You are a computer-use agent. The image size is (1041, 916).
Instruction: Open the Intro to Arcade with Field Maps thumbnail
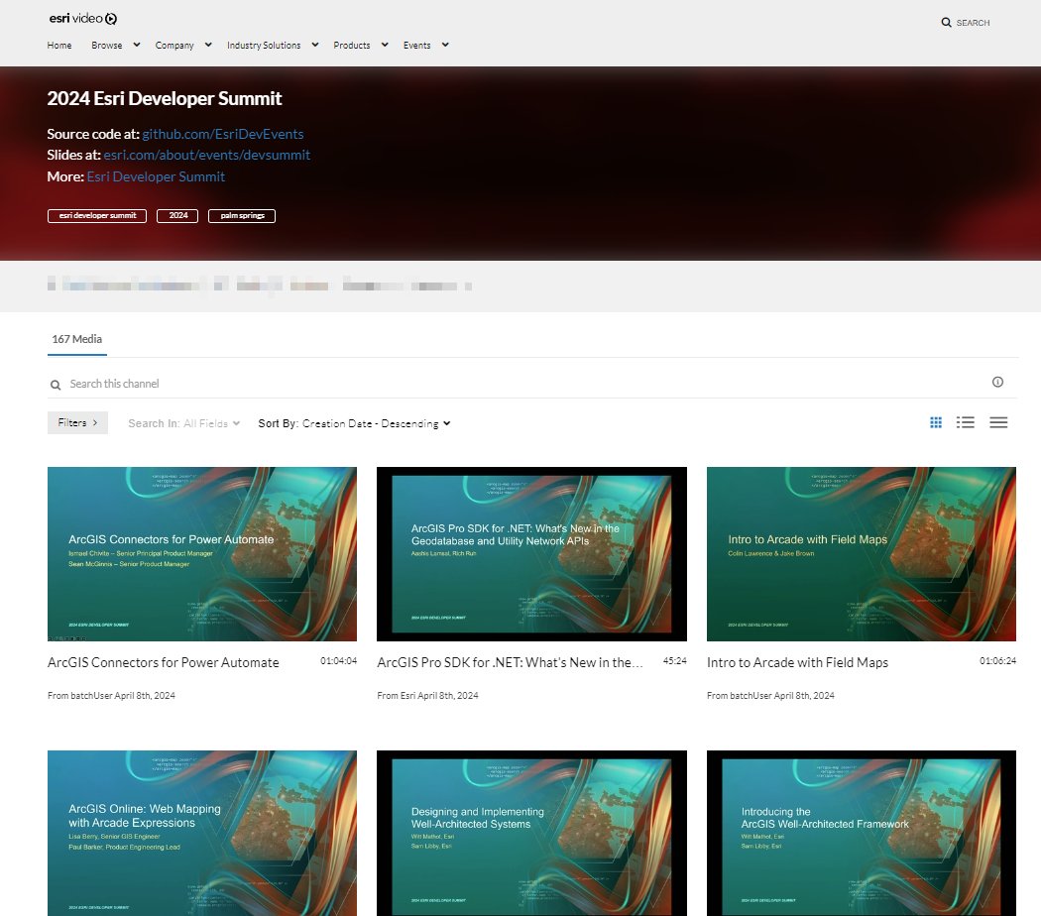pyautogui.click(x=861, y=553)
